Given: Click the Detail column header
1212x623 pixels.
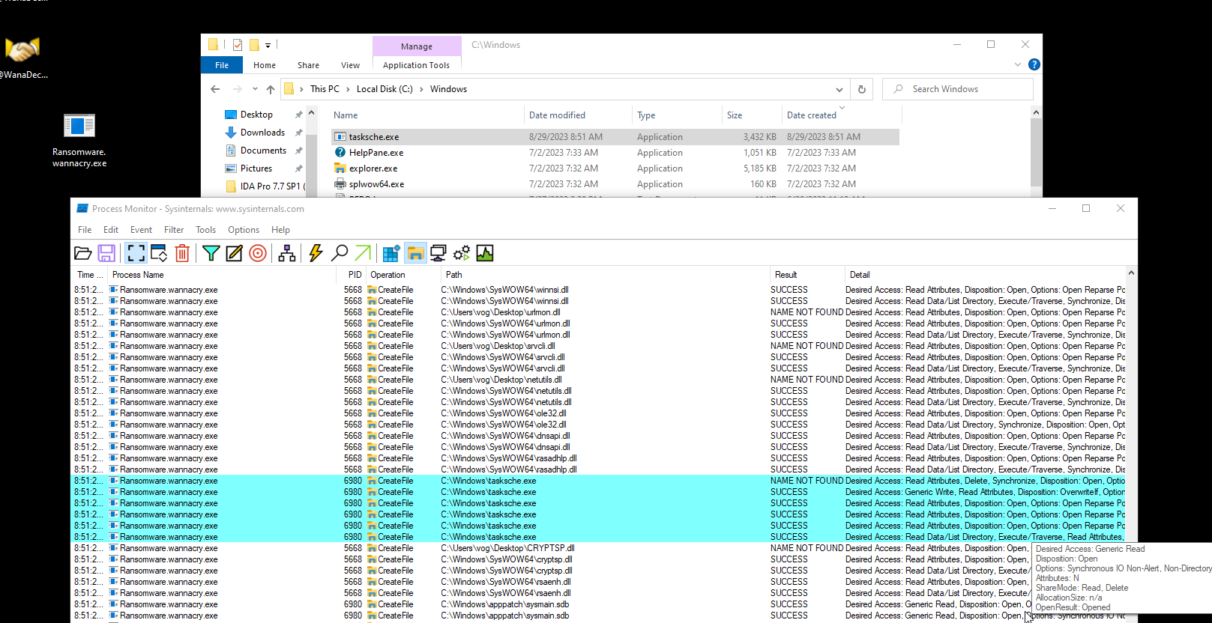Looking at the screenshot, I should (985, 275).
